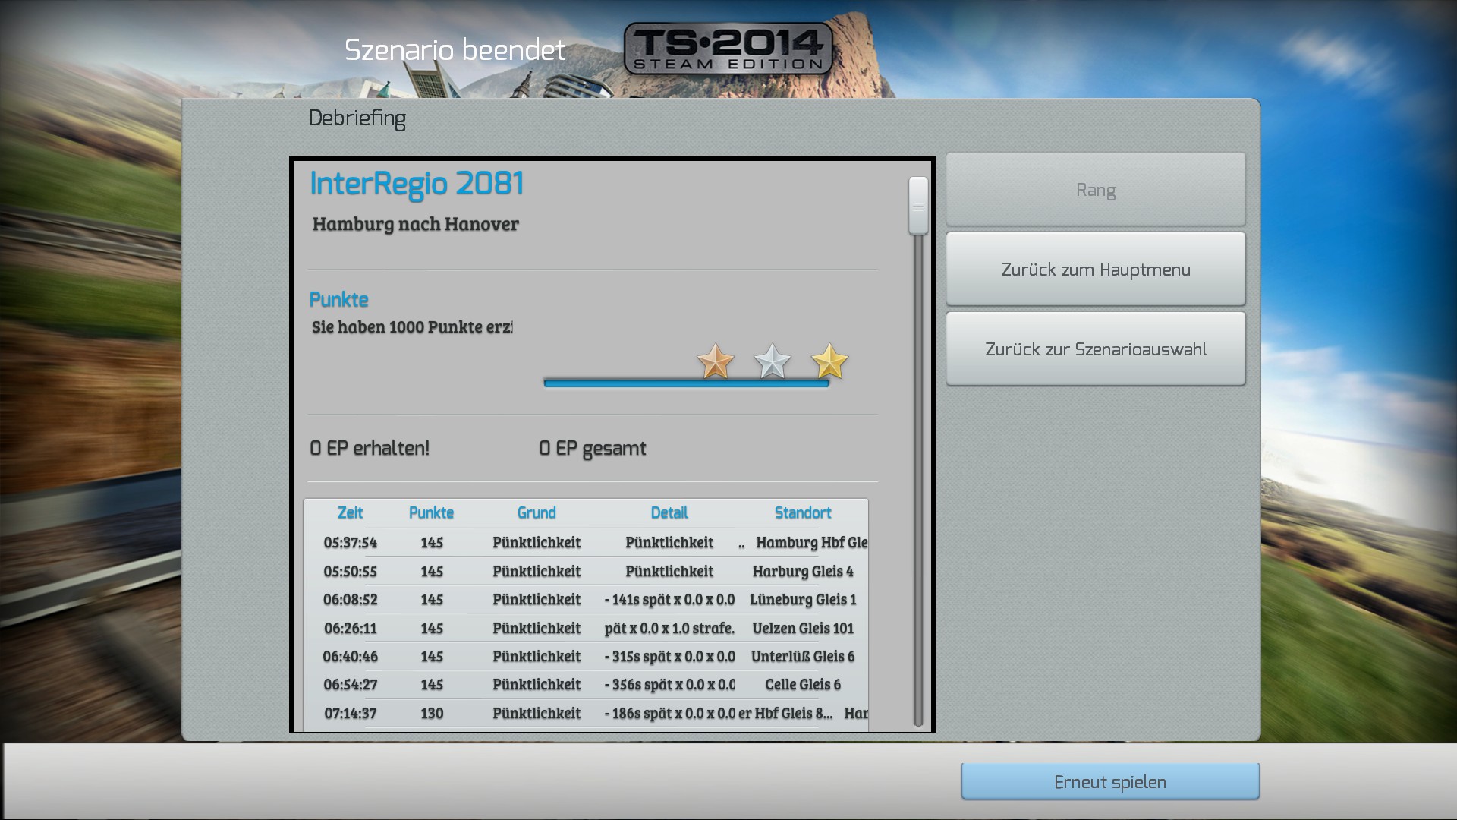
Task: Select the Uelzen Gleis 101 row
Action: pyautogui.click(x=586, y=629)
